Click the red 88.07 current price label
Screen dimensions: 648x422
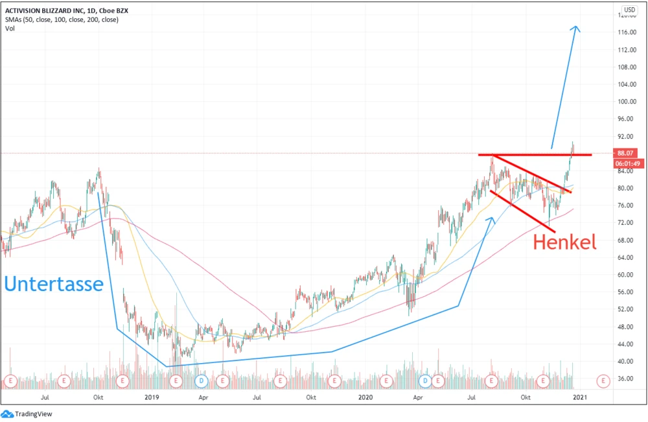625,154
